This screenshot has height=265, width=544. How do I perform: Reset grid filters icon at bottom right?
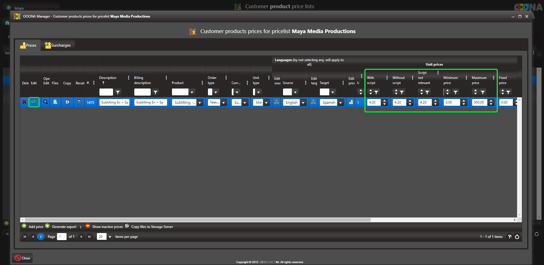510,237
